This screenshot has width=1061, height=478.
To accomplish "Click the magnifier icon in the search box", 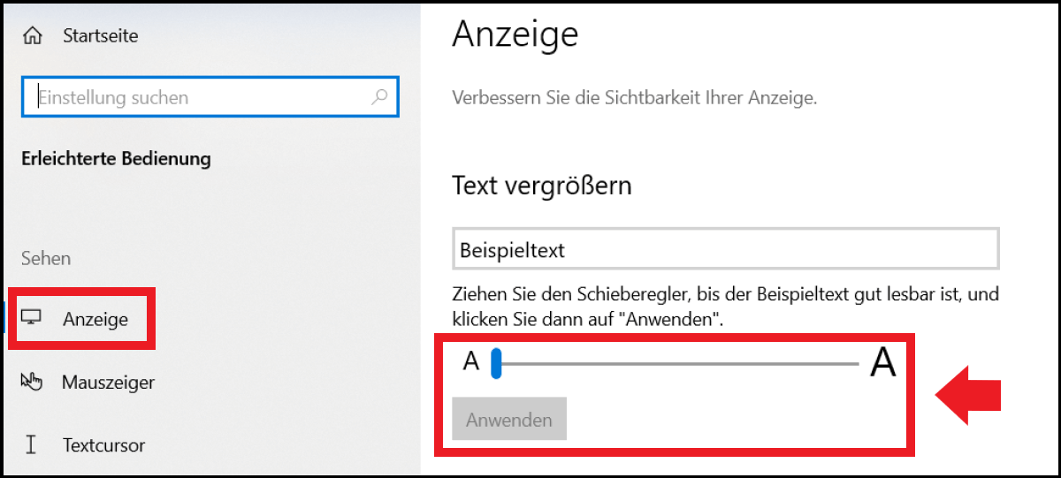I will [379, 96].
